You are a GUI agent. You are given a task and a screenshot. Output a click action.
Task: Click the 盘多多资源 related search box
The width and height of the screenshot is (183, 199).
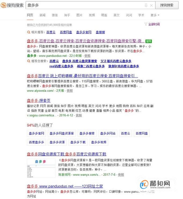(x=57, y=142)
